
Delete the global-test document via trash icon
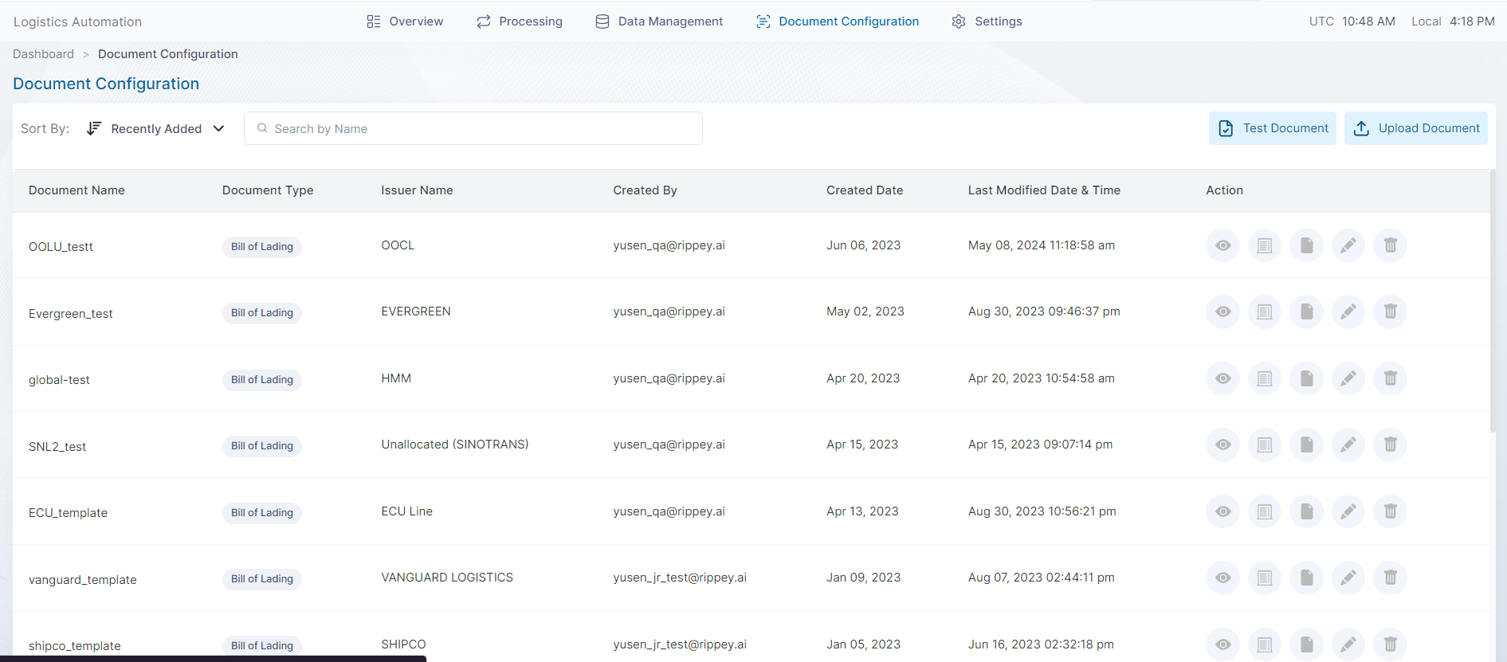pyautogui.click(x=1390, y=378)
